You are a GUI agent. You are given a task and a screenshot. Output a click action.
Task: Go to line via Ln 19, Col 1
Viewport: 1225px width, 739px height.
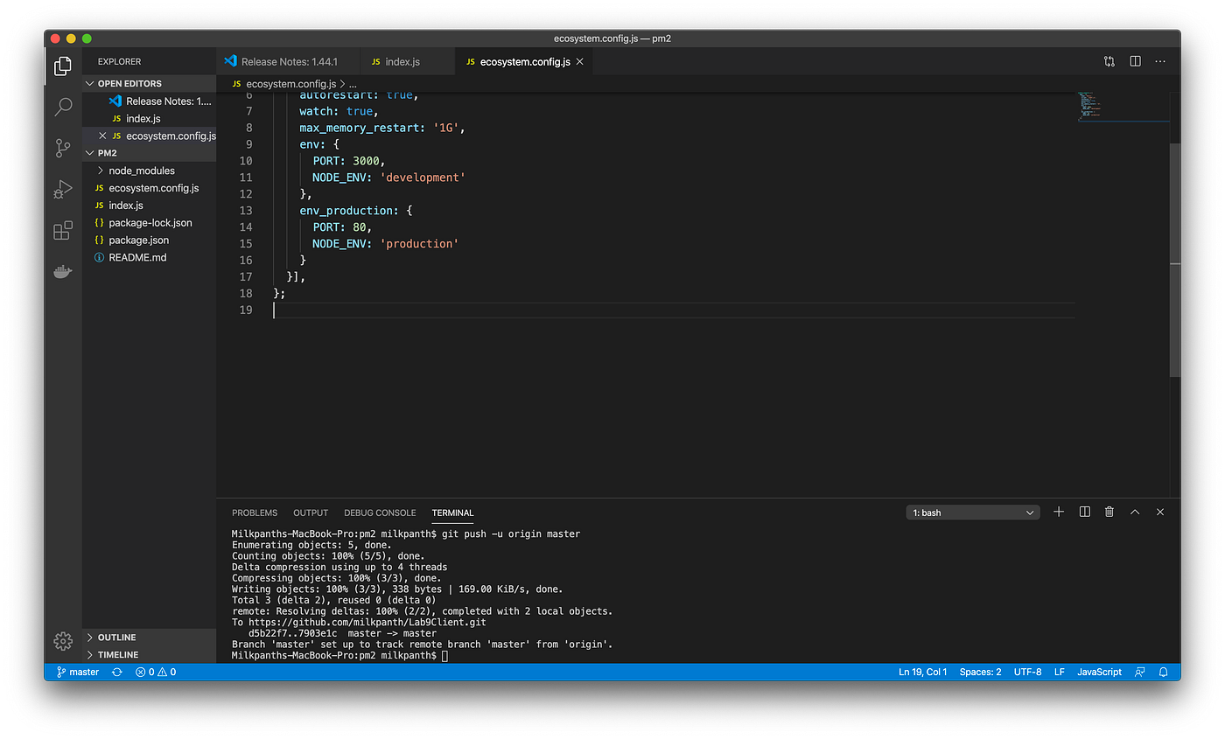point(922,672)
